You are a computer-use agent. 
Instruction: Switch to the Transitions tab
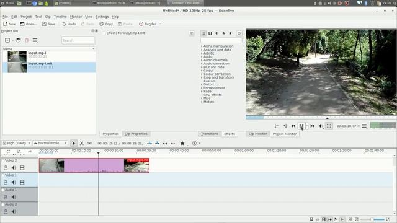click(x=210, y=134)
